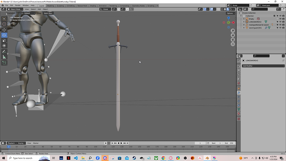Click the Z axis on navigation gizmo

pyautogui.click(x=229, y=18)
